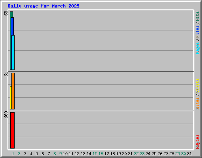Click the Sites legend label
This screenshot has height=158, width=202.
click(197, 103)
